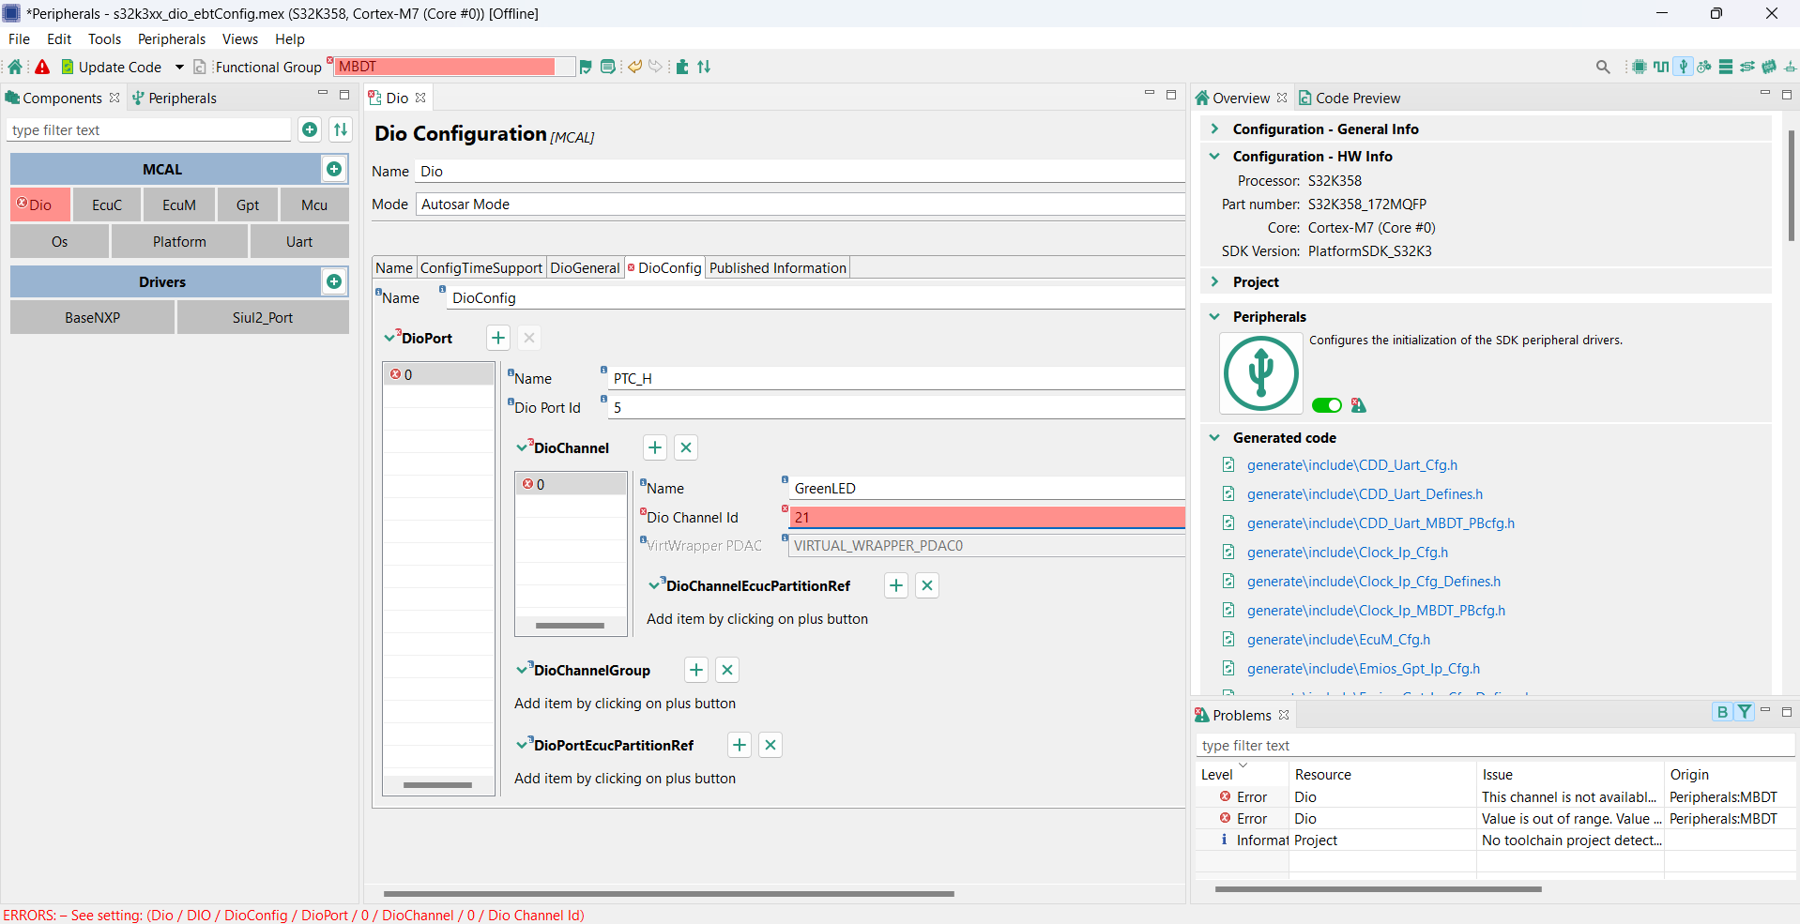Undo the last configuration change
This screenshot has height=924, width=1800.
(634, 67)
